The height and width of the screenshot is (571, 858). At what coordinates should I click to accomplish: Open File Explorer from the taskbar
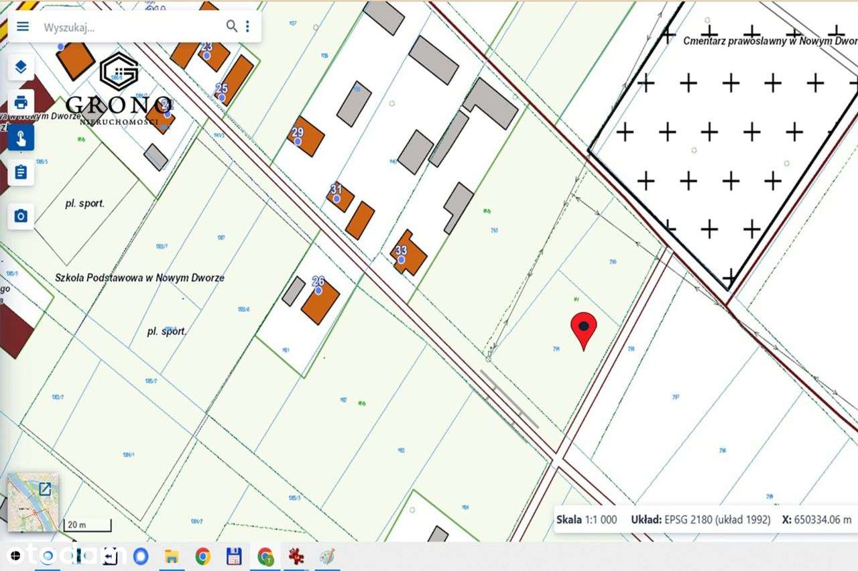coord(172,556)
